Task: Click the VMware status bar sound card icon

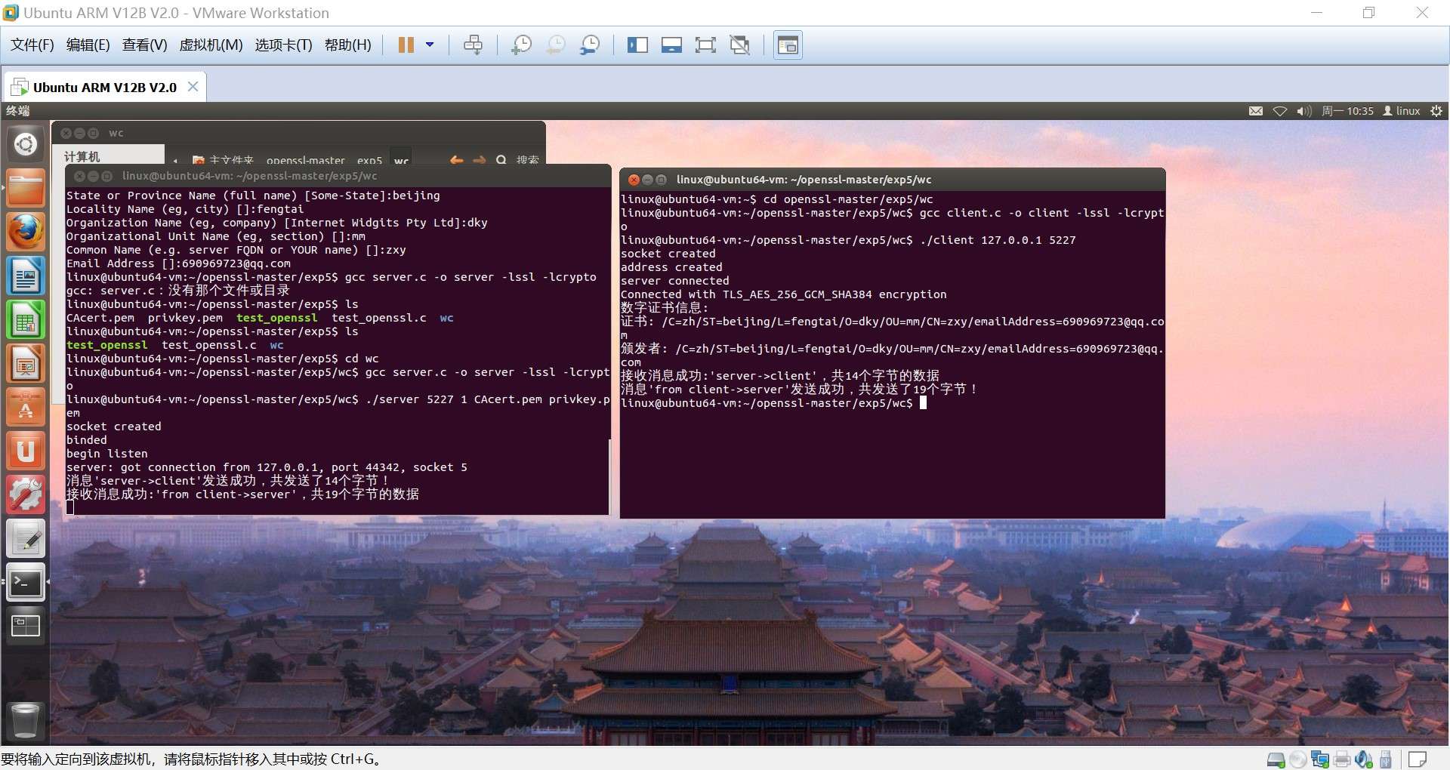Action: pyautogui.click(x=1364, y=759)
